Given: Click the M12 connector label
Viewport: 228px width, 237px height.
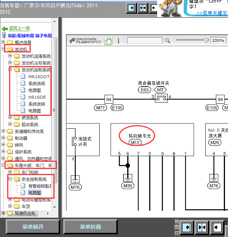Looking at the screenshot, I should tap(135, 142).
